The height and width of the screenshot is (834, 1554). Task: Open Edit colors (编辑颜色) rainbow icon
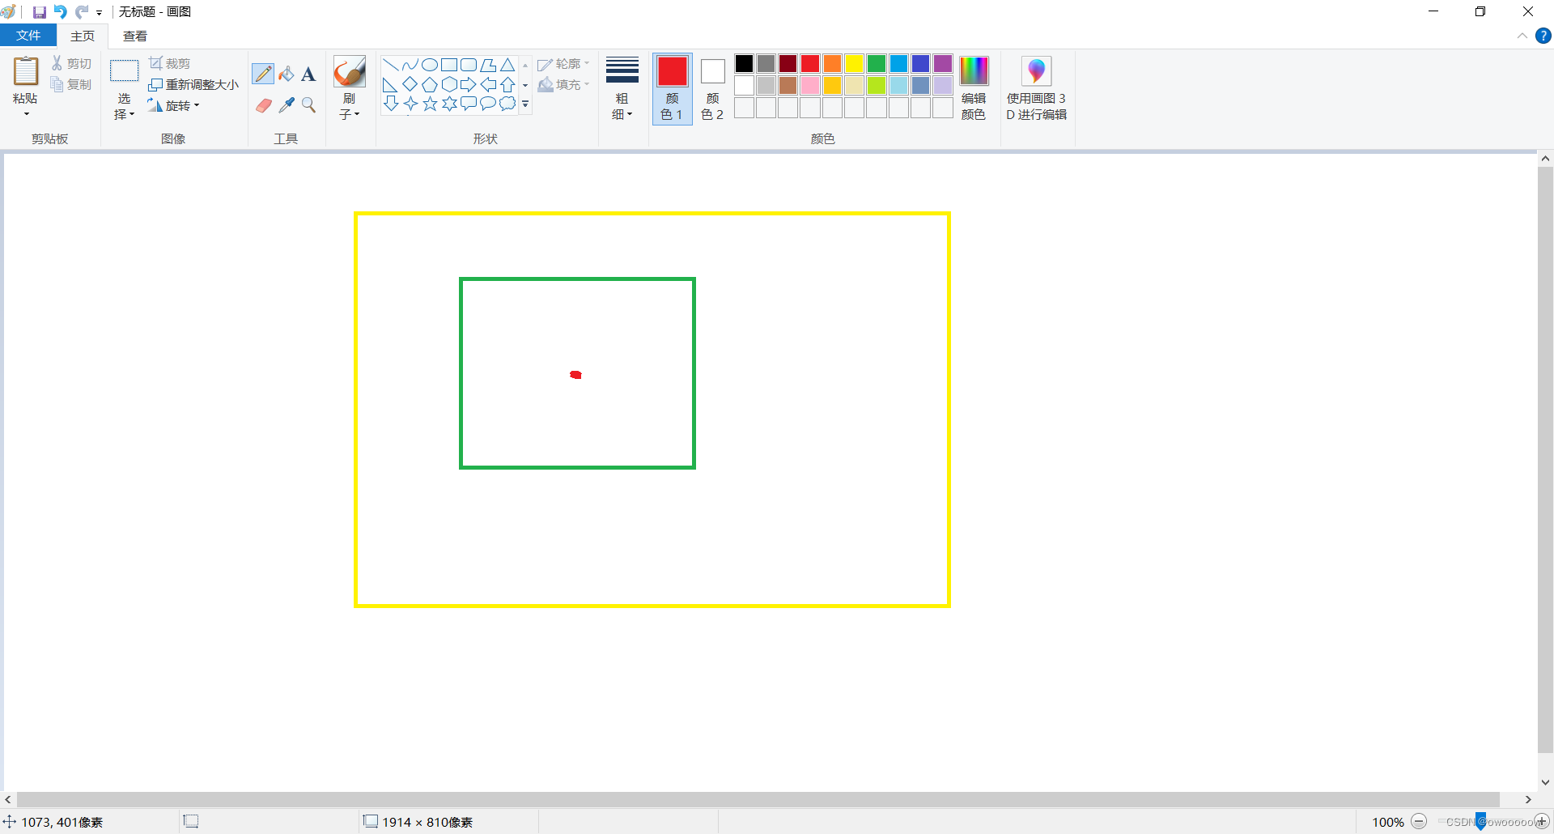[974, 71]
